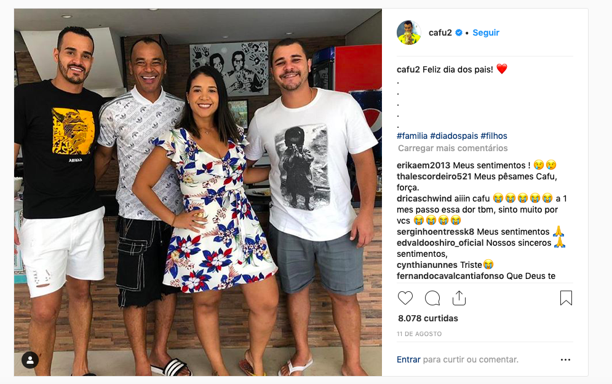Open commenter thalescordeiro521 profile
The height and width of the screenshot is (384, 612).
(434, 176)
